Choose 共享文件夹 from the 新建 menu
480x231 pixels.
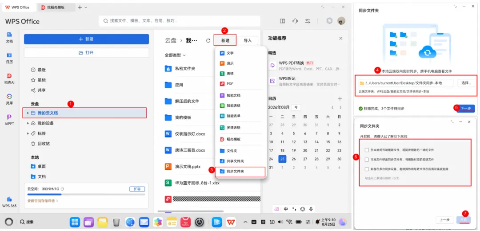[x=241, y=161]
